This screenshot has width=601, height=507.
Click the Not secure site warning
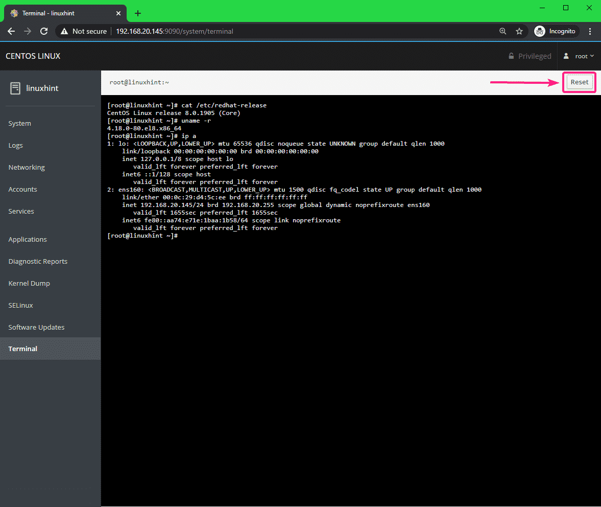pyautogui.click(x=84, y=31)
